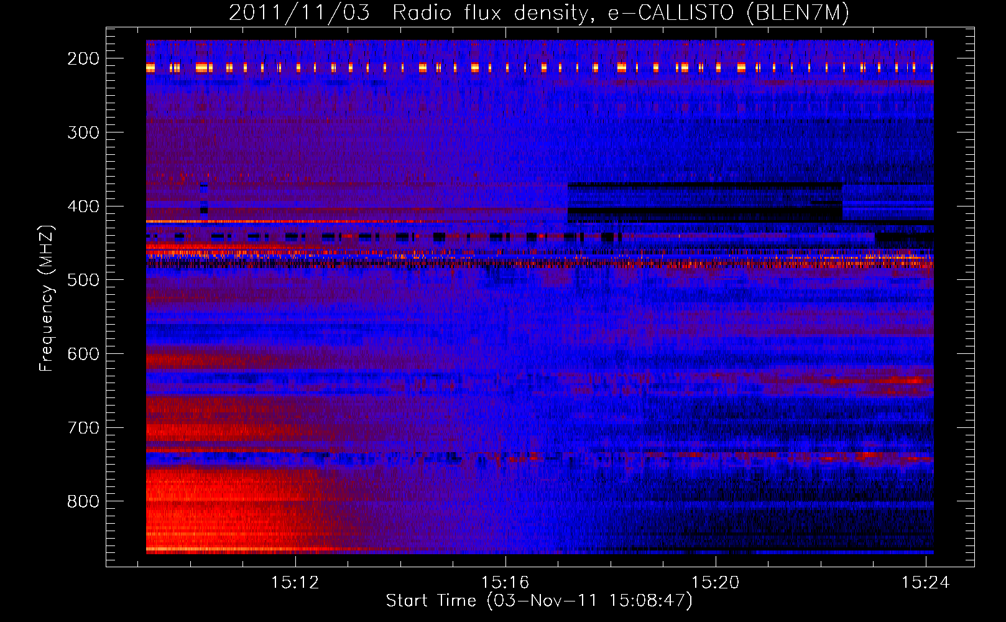Click the 500 frequency tick label
1006x622 pixels.
83,280
